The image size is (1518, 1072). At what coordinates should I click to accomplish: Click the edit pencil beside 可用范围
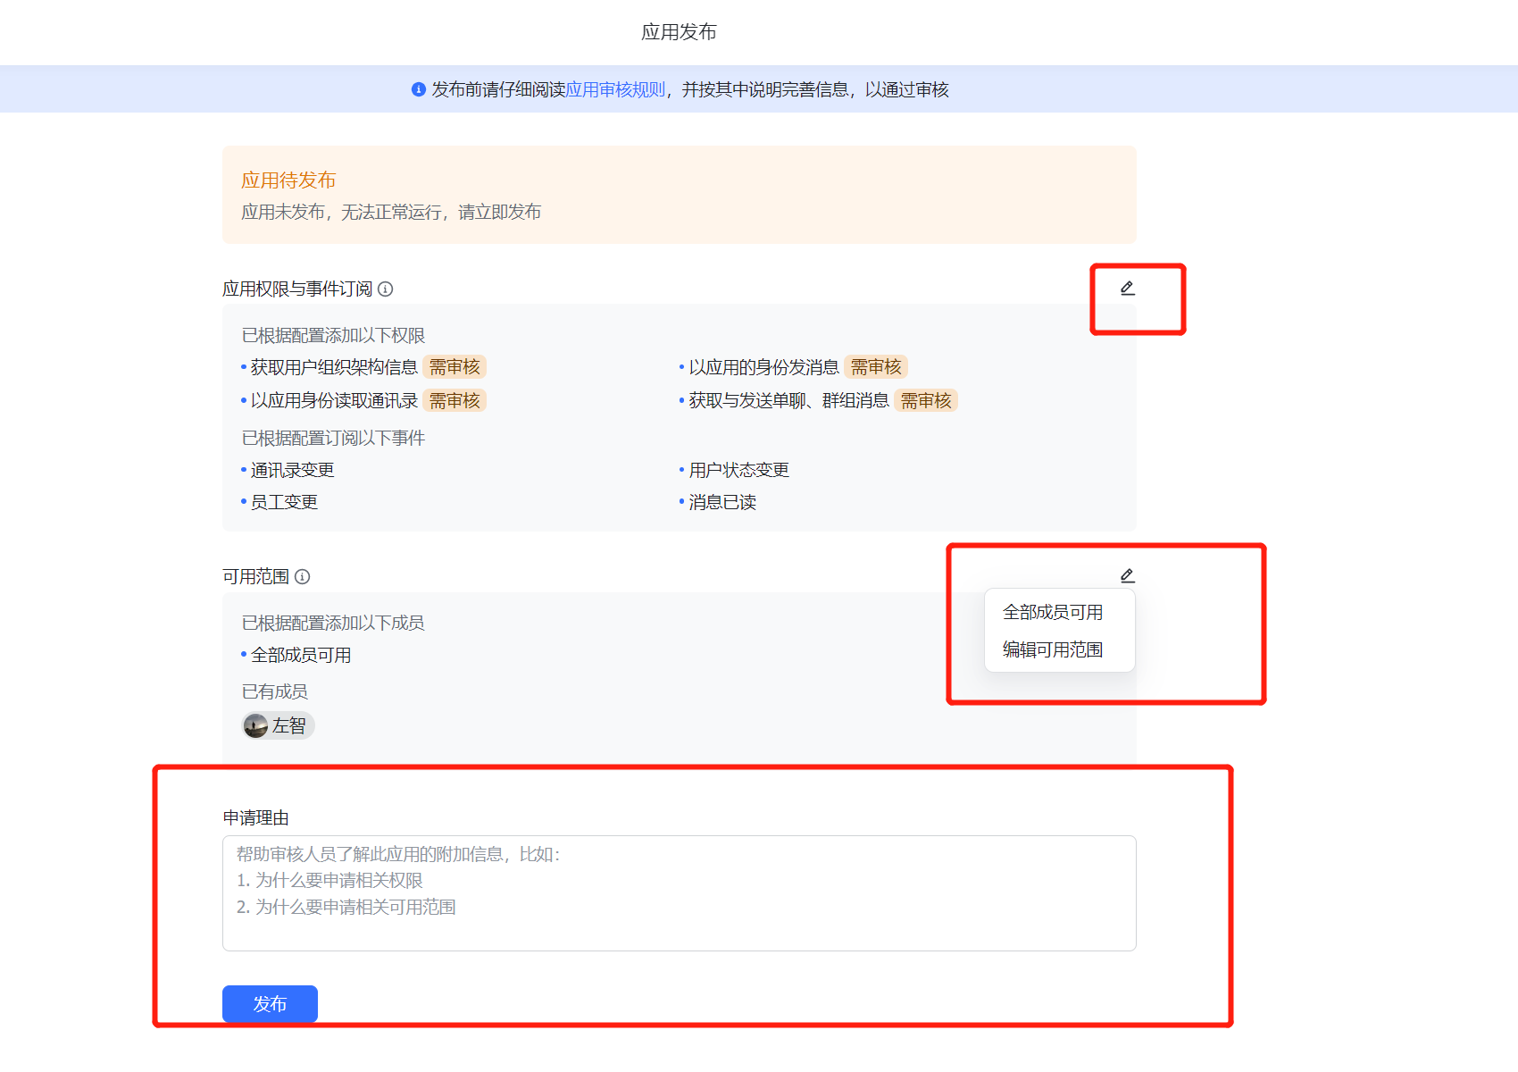click(1128, 576)
